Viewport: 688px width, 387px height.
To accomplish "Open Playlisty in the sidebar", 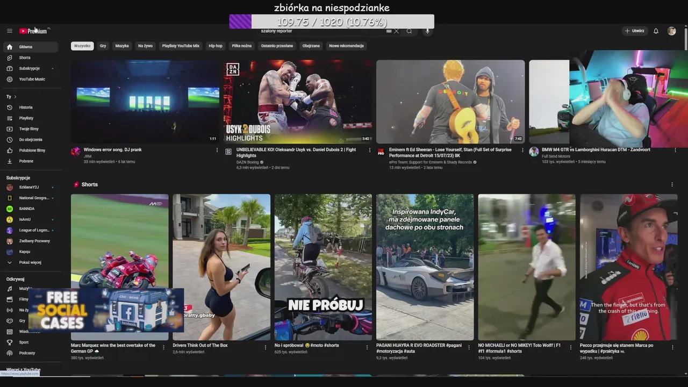I will click(x=31, y=118).
